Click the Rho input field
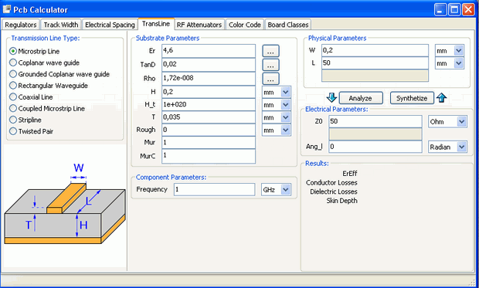This screenshot has height=288, width=479. (209, 78)
